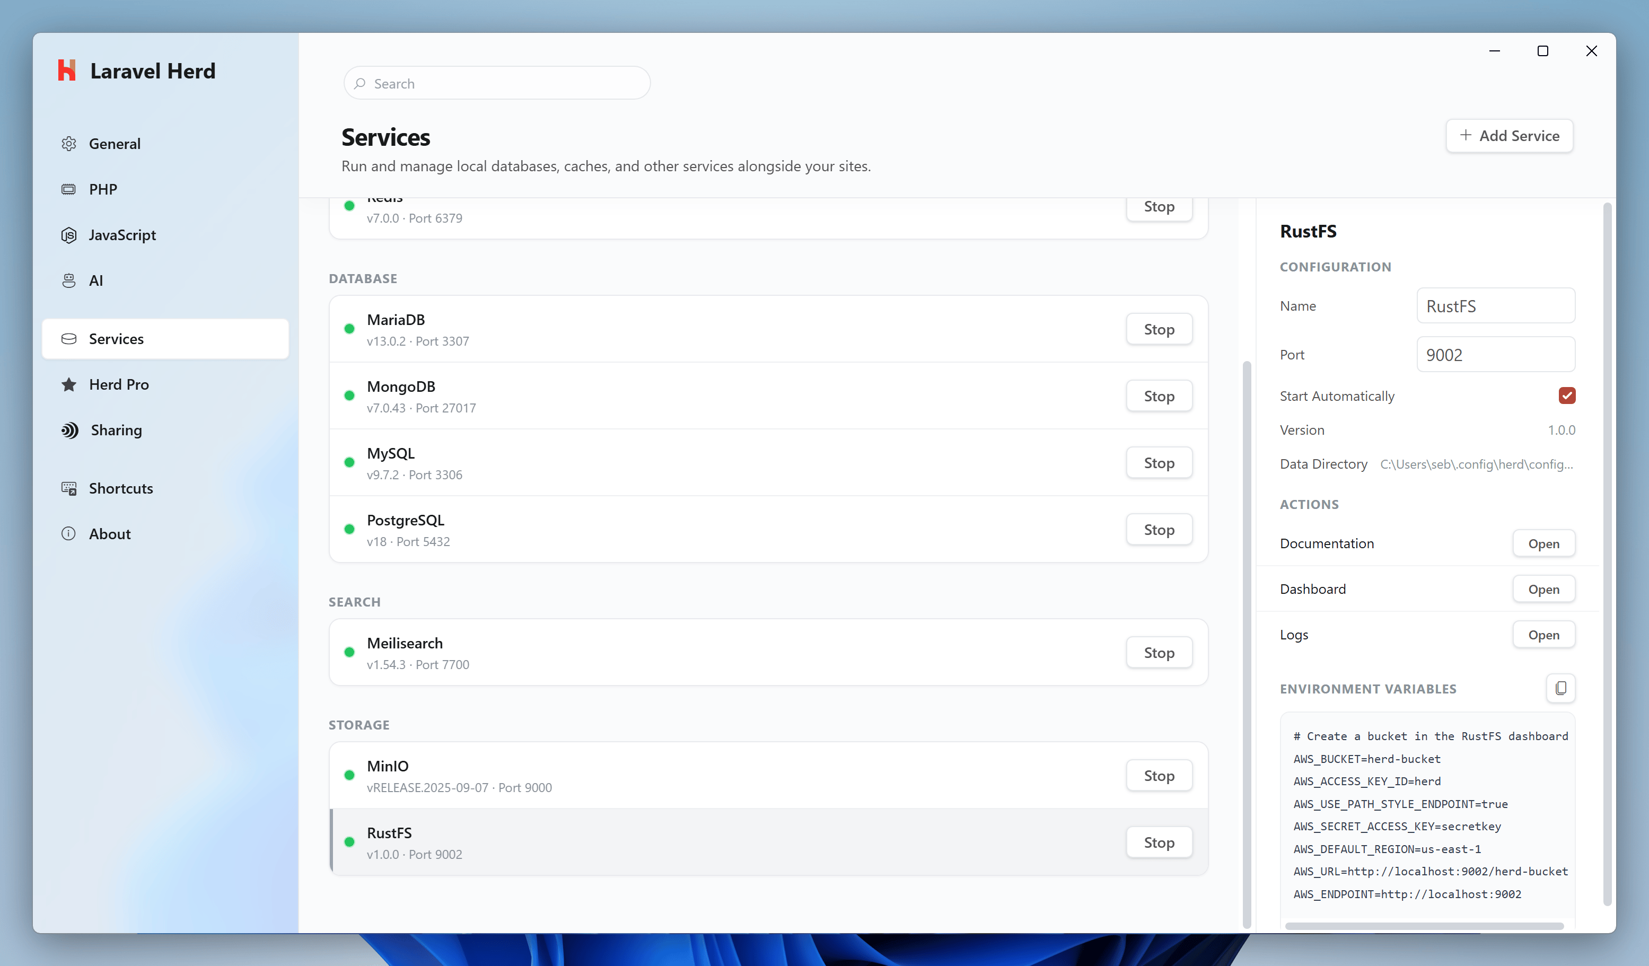Stop the Meilisearch service

tap(1159, 653)
